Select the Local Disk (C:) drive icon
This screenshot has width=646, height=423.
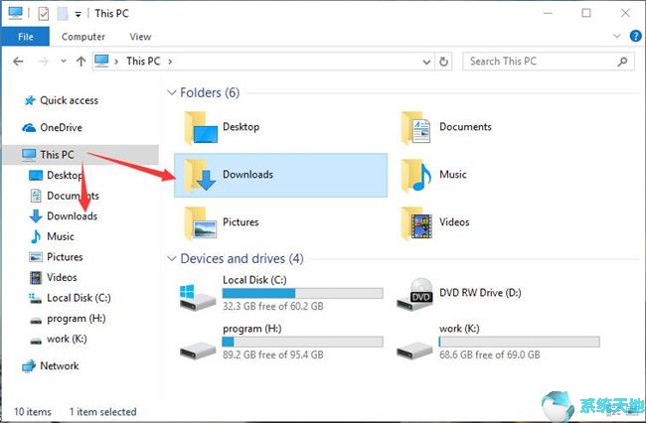click(198, 298)
